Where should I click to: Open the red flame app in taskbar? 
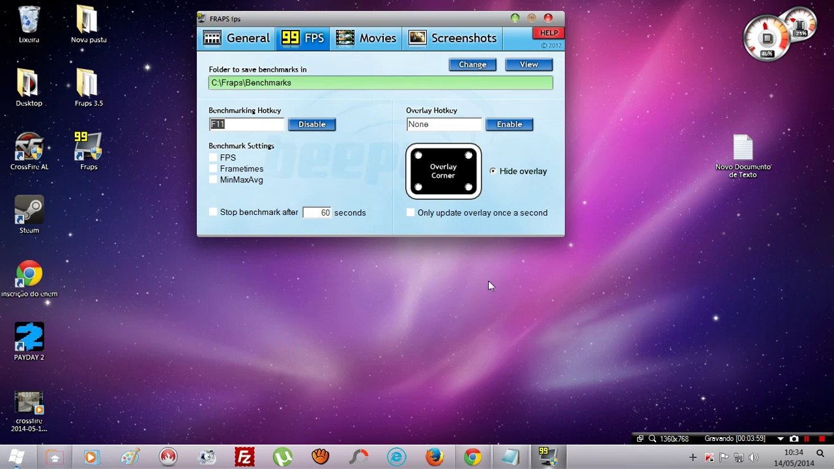point(168,457)
